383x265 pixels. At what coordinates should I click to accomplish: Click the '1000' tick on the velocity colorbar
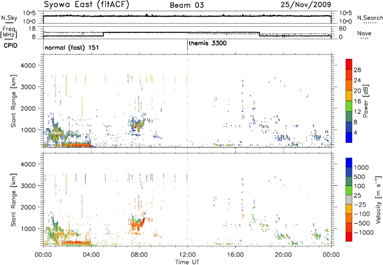361,167
